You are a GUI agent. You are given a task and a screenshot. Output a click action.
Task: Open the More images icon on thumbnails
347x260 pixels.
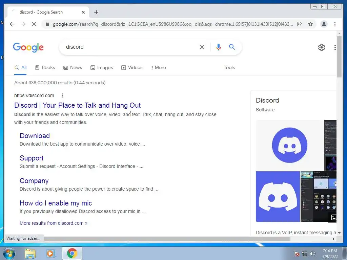coord(334,217)
